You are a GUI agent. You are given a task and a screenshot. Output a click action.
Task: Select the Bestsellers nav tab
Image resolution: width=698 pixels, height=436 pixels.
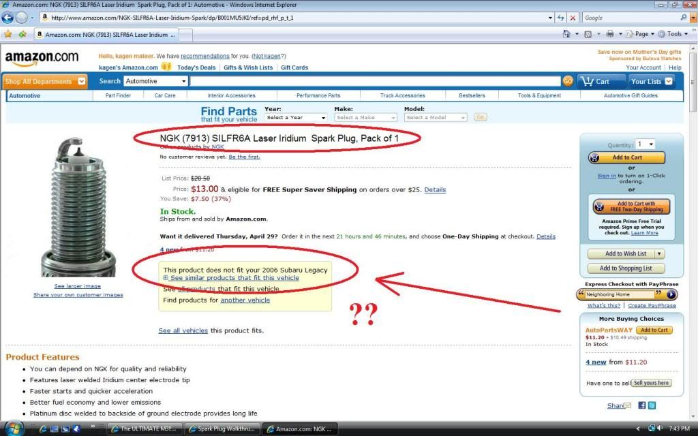click(x=472, y=95)
